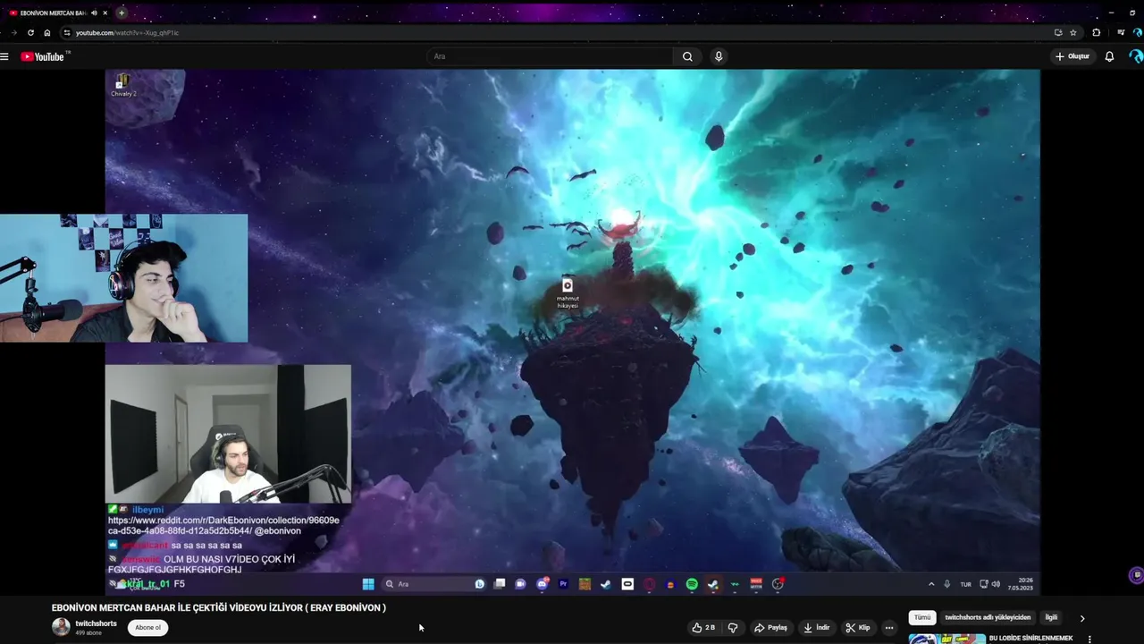
Task: Reload the page in the browser
Action: click(x=30, y=32)
